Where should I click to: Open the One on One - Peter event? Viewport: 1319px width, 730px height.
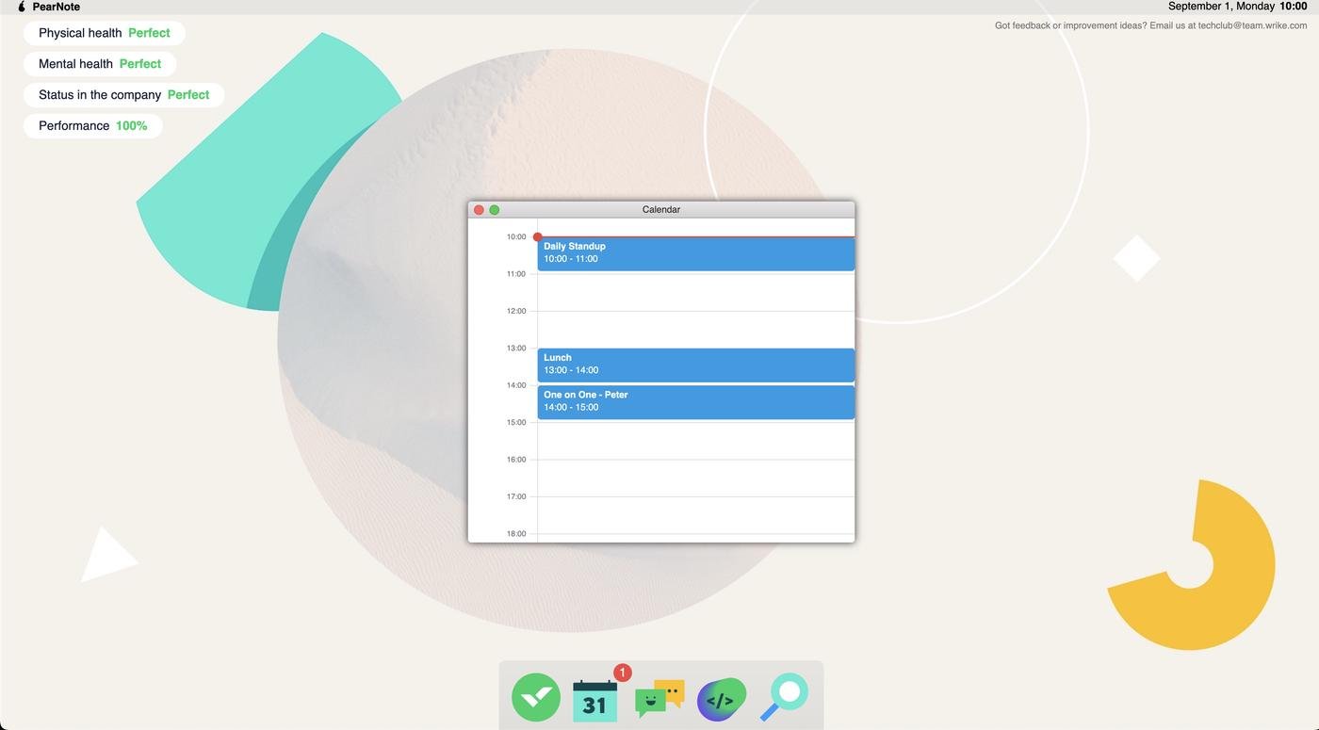(x=695, y=402)
